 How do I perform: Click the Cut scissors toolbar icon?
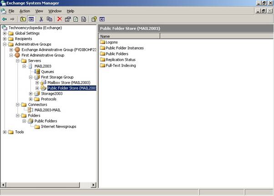coord(41,19)
